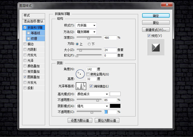
Task: Uncheck the 斜面和浮雕 checkbox
Action: pyautogui.click(x=25, y=27)
